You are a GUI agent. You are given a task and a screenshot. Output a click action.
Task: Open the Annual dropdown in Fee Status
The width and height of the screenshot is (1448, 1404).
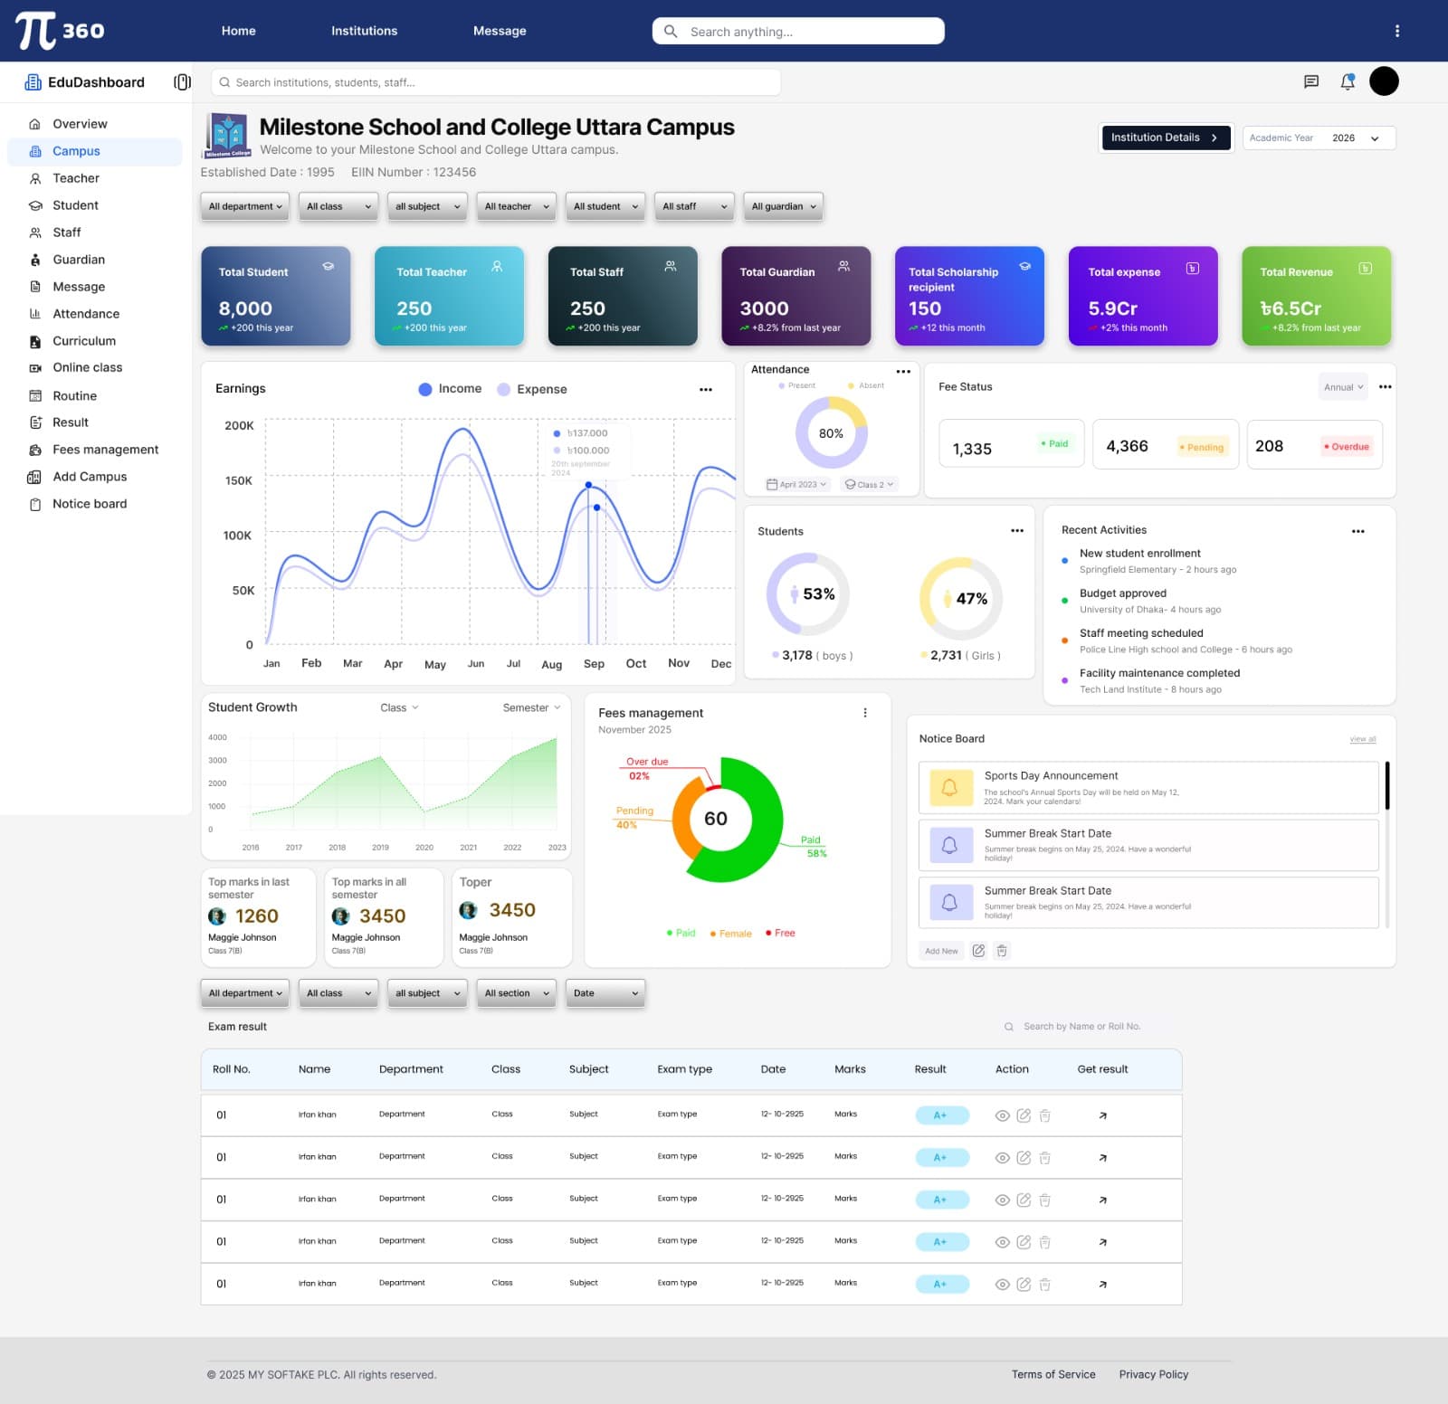coord(1343,387)
